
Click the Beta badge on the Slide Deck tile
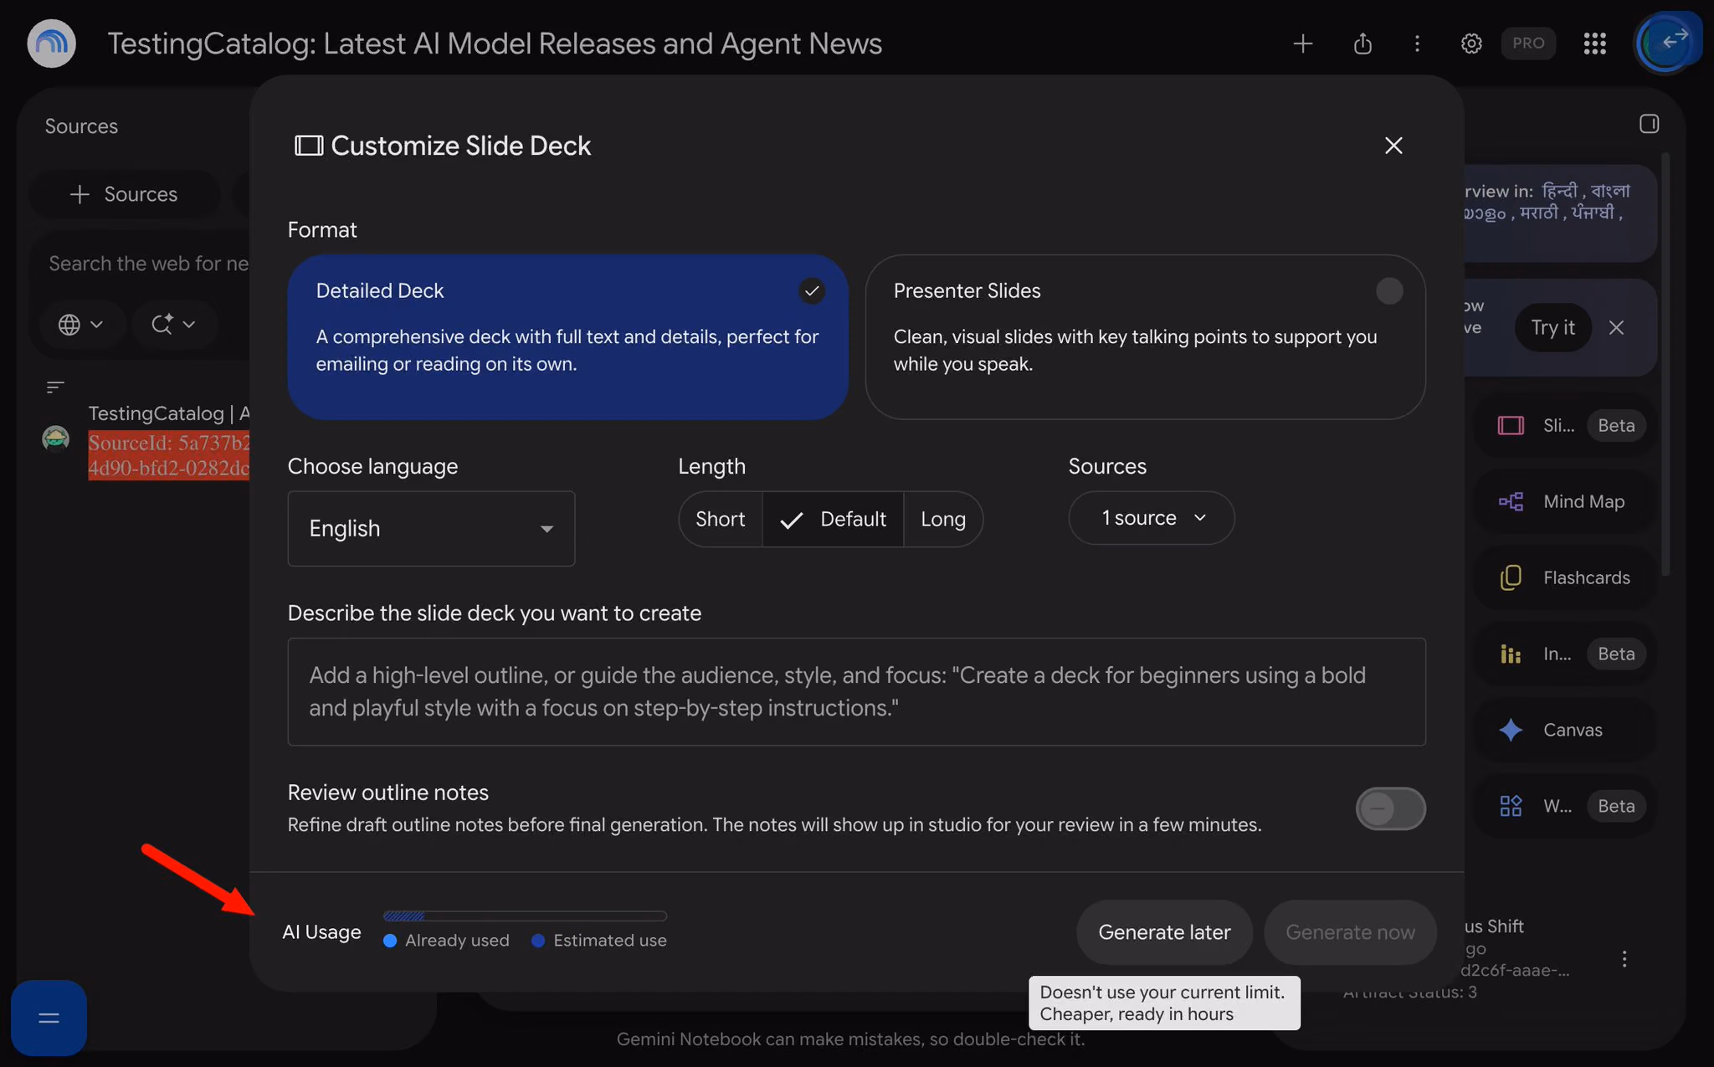coord(1616,425)
